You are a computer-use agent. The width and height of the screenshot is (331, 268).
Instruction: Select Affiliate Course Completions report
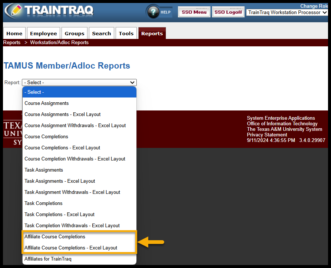pos(79,237)
